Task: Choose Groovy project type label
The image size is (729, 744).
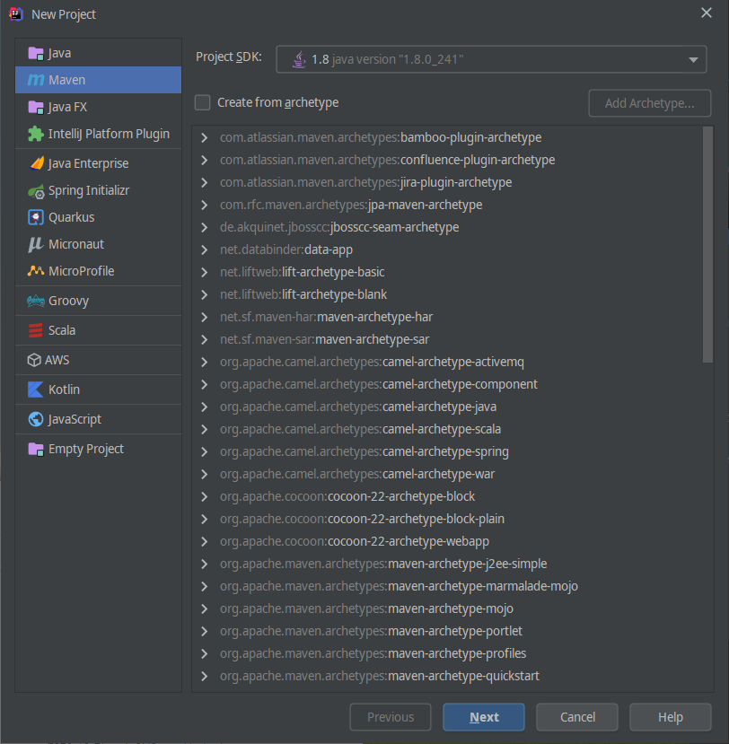Action: 69,301
